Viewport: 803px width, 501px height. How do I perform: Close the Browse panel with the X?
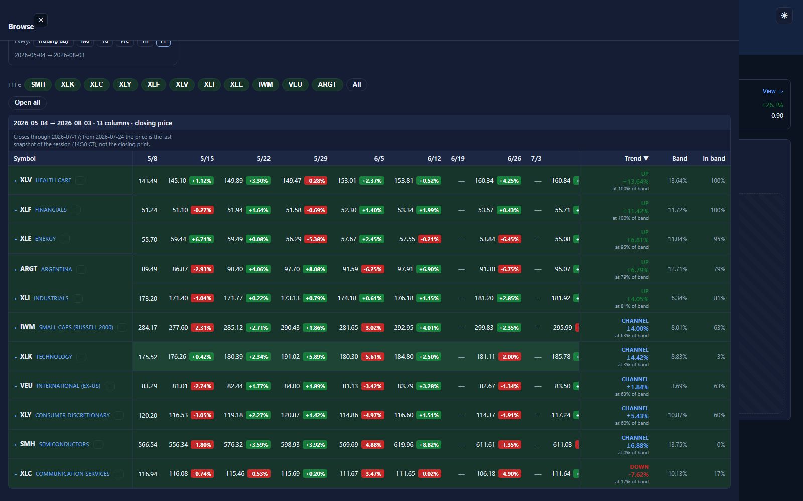tap(41, 20)
